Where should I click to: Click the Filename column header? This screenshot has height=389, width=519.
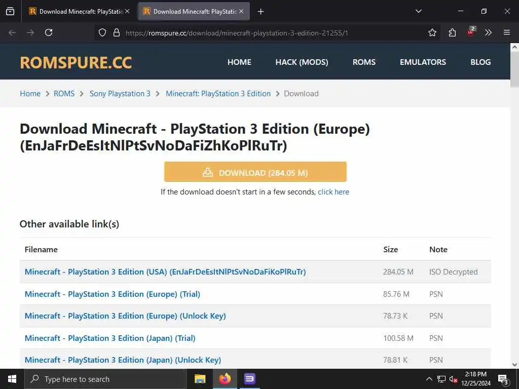pos(41,249)
